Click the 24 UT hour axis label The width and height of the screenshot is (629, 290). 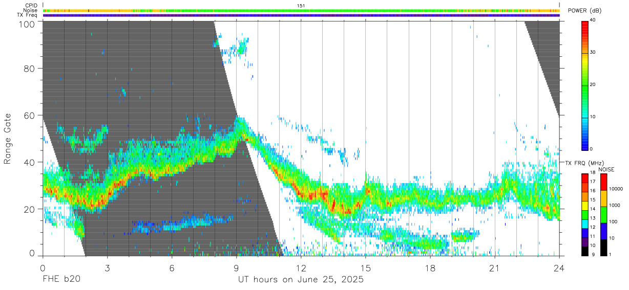tap(559, 268)
